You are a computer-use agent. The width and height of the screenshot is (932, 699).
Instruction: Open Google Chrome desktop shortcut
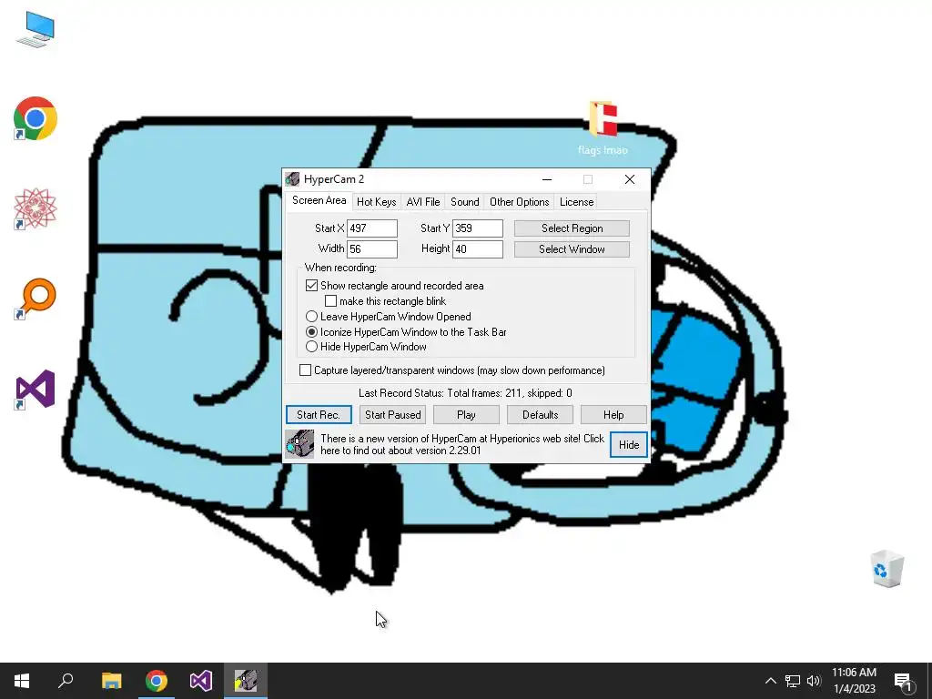click(x=35, y=118)
